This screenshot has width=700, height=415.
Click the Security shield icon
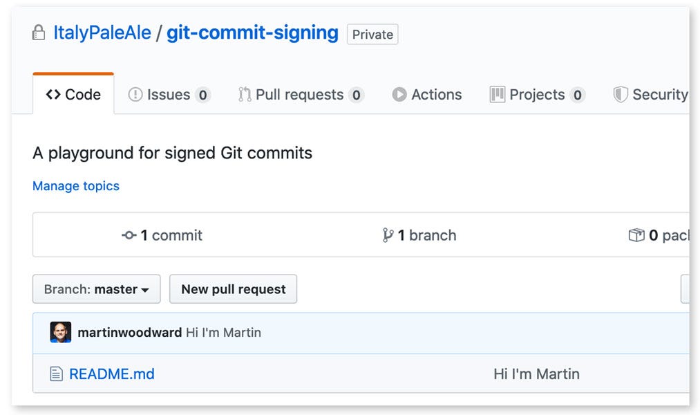(x=621, y=95)
